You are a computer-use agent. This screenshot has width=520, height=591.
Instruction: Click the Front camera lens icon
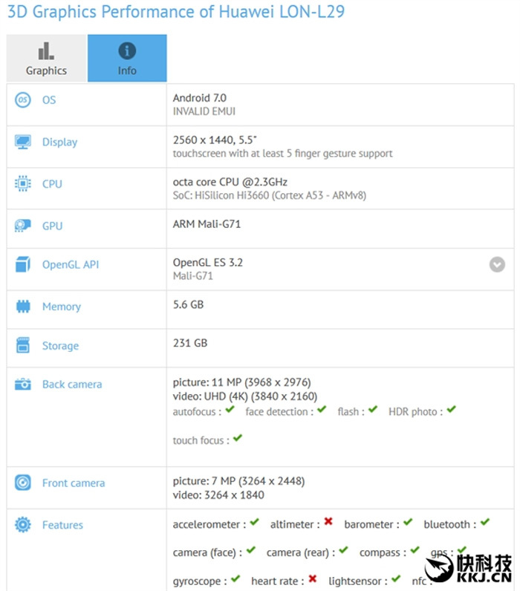(x=23, y=483)
